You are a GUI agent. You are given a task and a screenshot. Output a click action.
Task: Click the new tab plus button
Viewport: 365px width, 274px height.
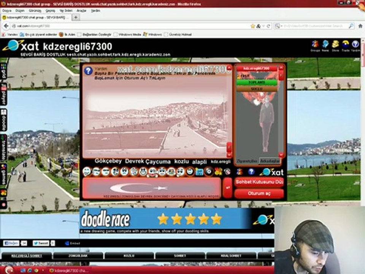point(76,17)
